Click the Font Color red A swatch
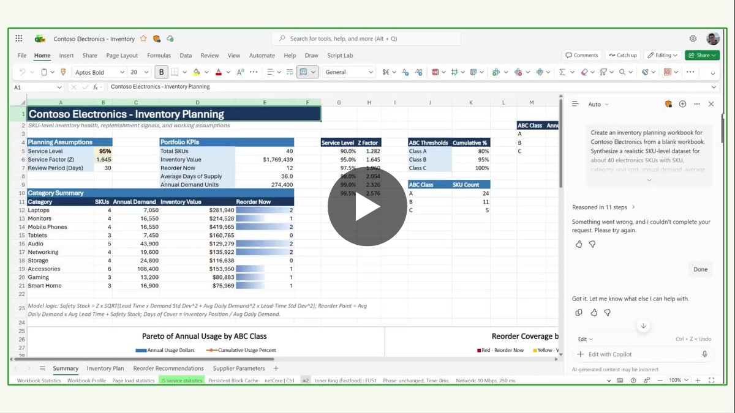This screenshot has width=735, height=413. [x=219, y=72]
